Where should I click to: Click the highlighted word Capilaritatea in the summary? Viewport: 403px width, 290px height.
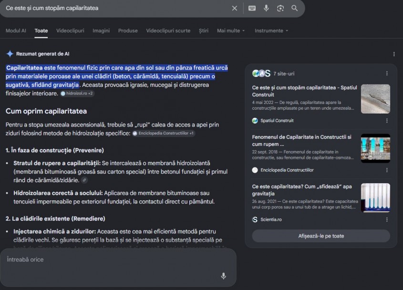(x=24, y=68)
